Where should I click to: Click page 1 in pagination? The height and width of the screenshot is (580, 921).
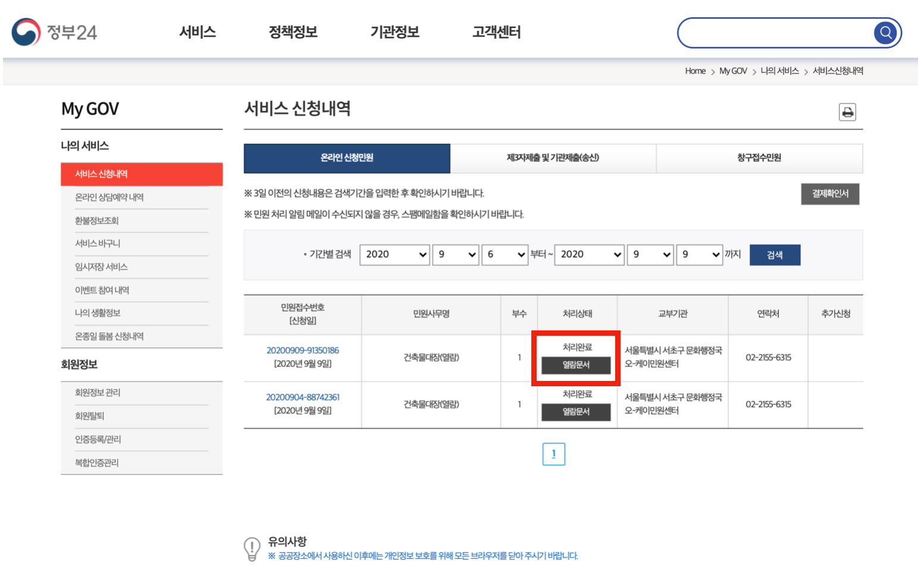coord(553,455)
